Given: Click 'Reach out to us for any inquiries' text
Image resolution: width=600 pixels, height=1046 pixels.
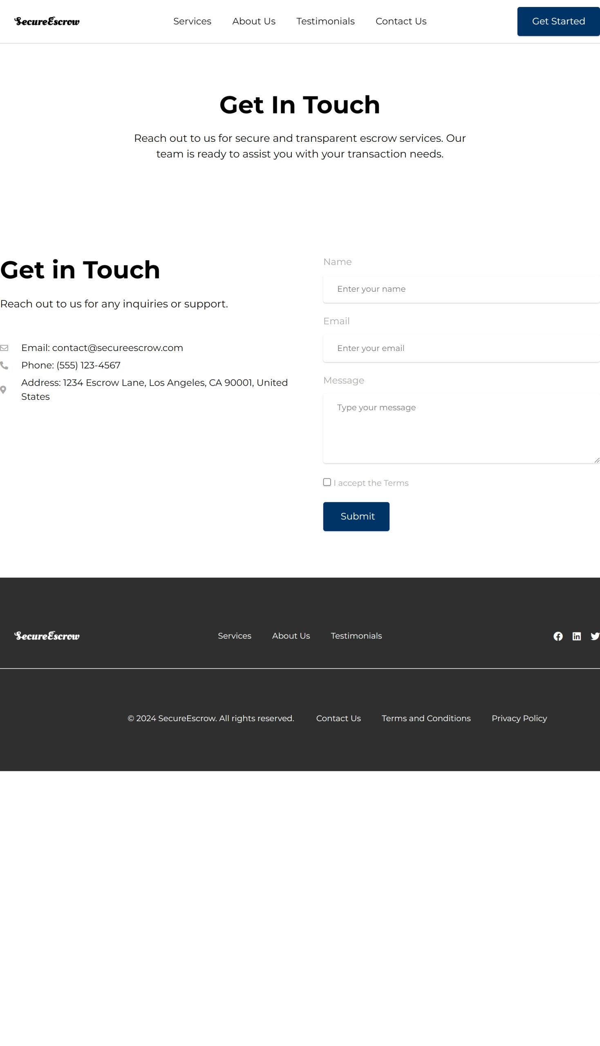Looking at the screenshot, I should click(114, 304).
